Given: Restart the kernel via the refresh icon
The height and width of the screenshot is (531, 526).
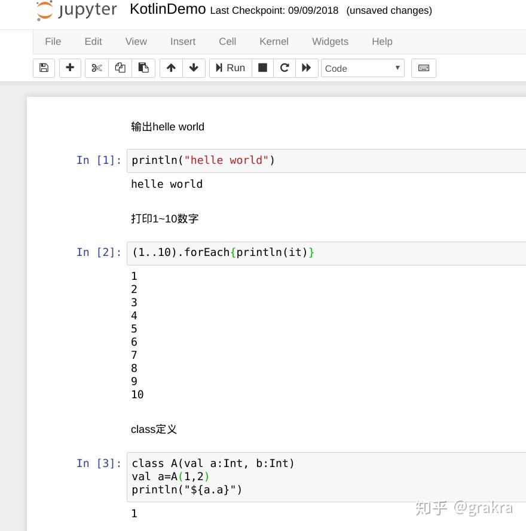Looking at the screenshot, I should coord(285,68).
